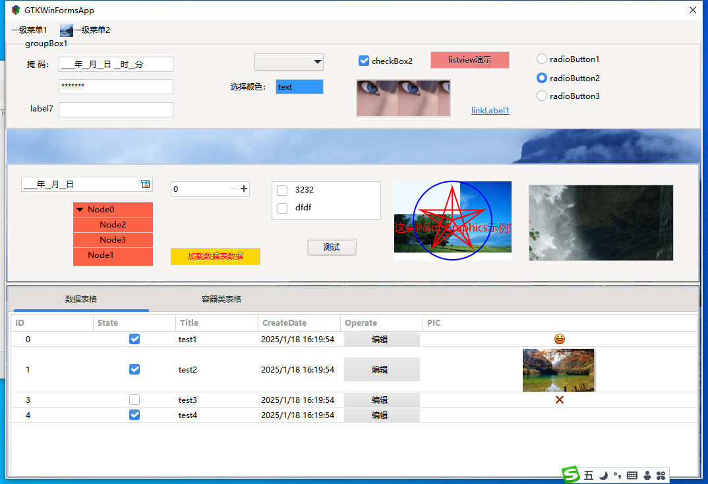Click the four-leaf toolbox icon in IME bar

point(661,475)
